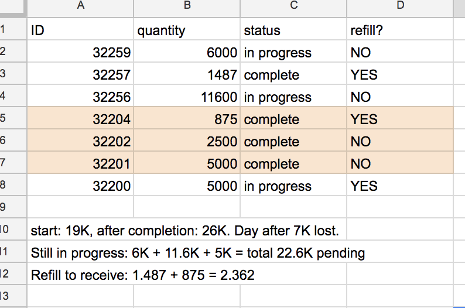The height and width of the screenshot is (308, 465).
Task: Select highlighted cell with ID 32204
Action: coord(80,118)
